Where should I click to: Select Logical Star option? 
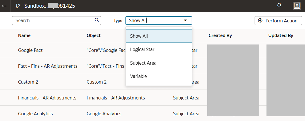point(142,49)
